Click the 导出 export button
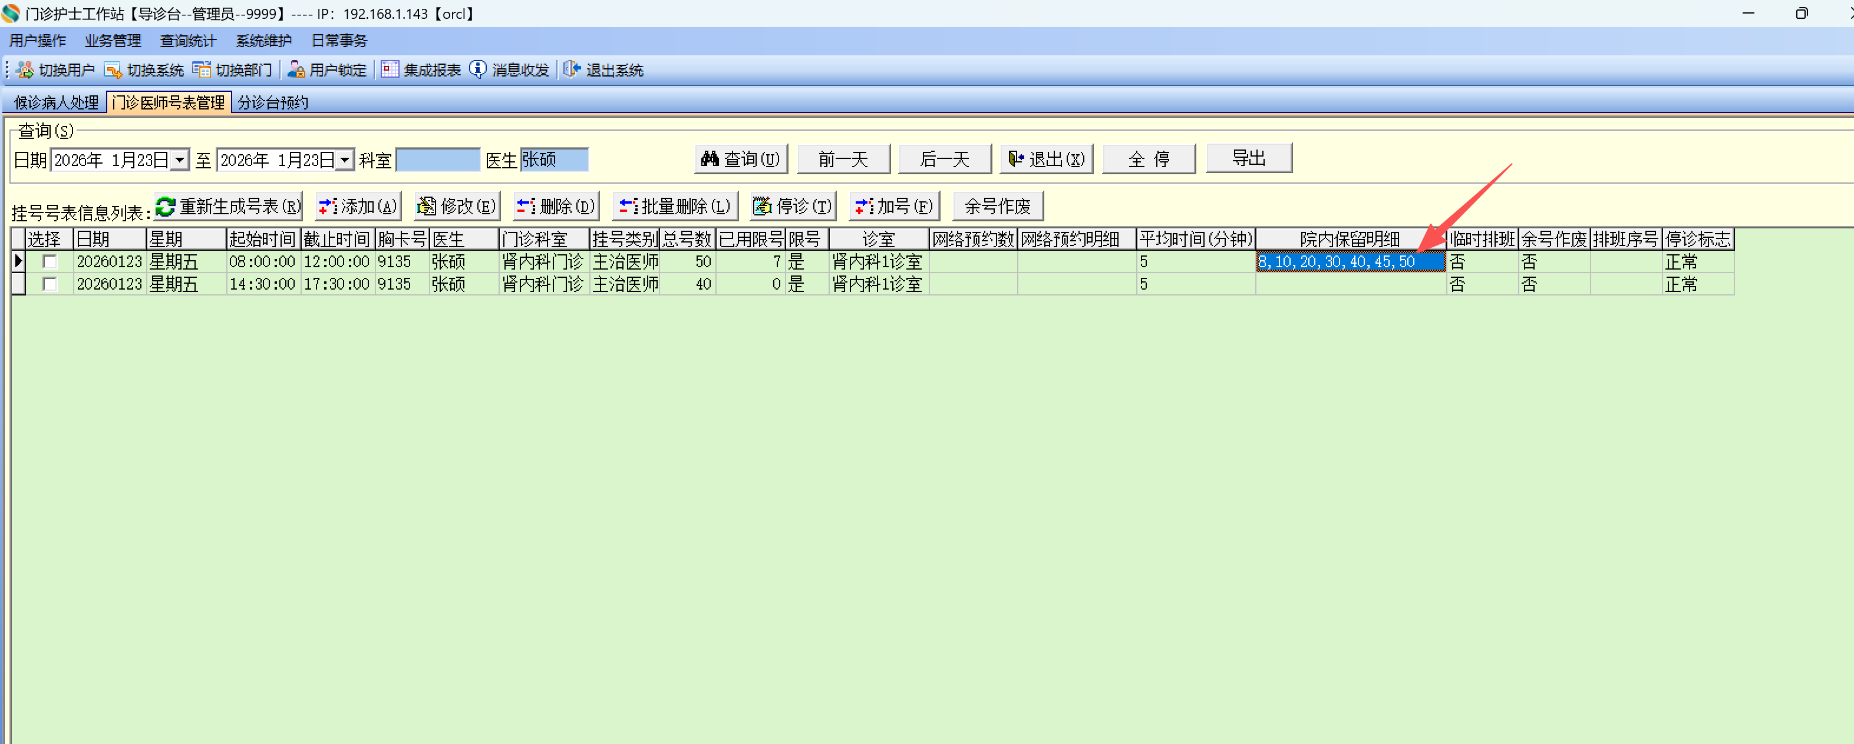 [1248, 158]
